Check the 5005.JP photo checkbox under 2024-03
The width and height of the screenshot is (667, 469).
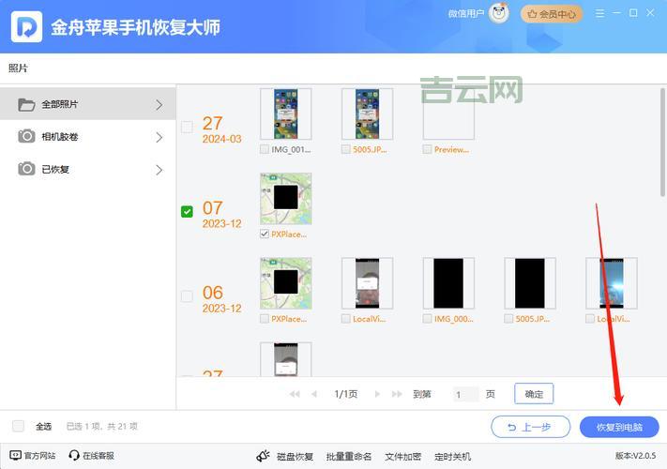(x=346, y=149)
